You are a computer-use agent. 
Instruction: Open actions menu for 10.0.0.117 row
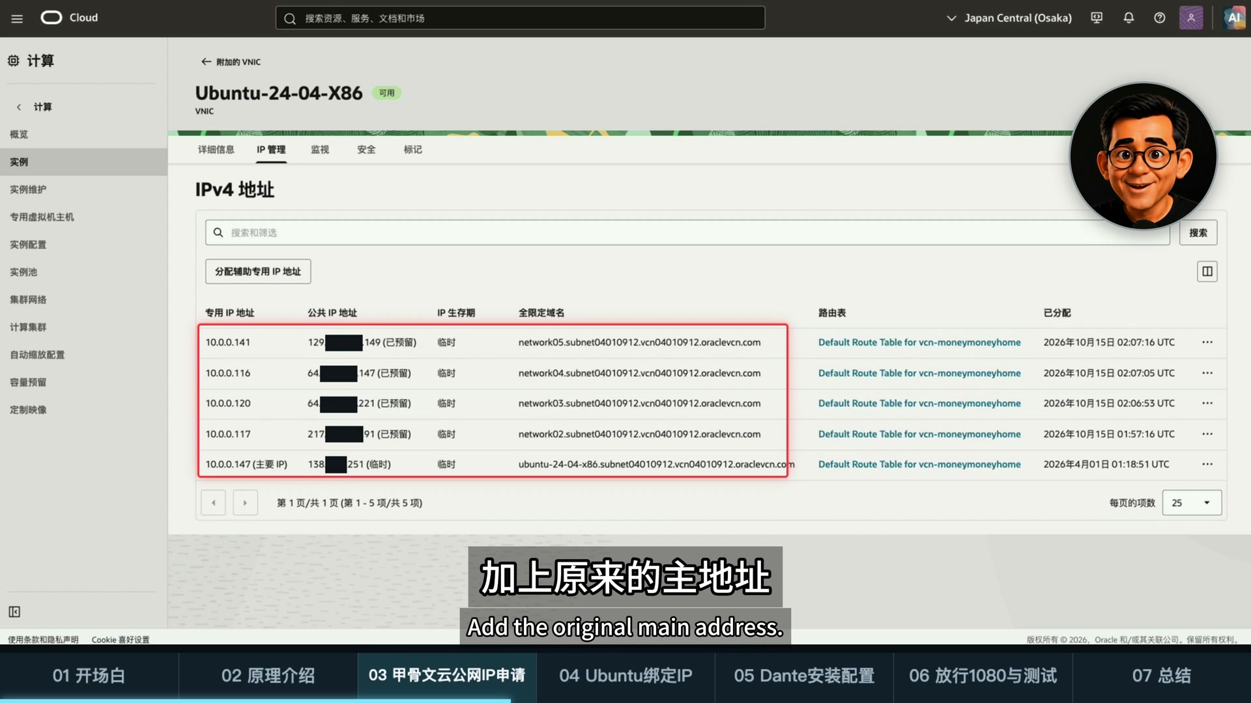[1207, 434]
